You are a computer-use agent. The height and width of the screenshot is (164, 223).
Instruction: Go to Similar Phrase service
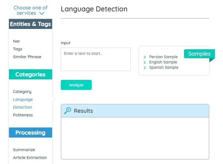coord(27,57)
